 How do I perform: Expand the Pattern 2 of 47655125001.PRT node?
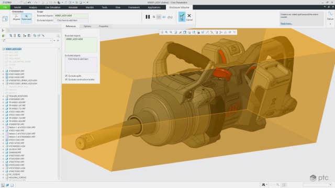[3, 134]
